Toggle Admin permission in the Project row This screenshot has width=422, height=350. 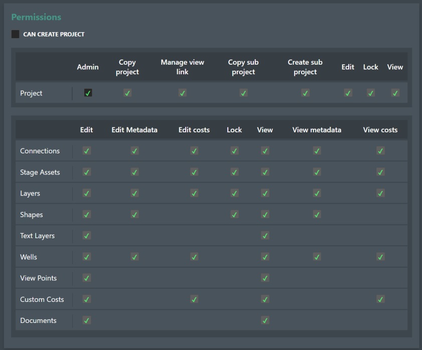point(88,93)
